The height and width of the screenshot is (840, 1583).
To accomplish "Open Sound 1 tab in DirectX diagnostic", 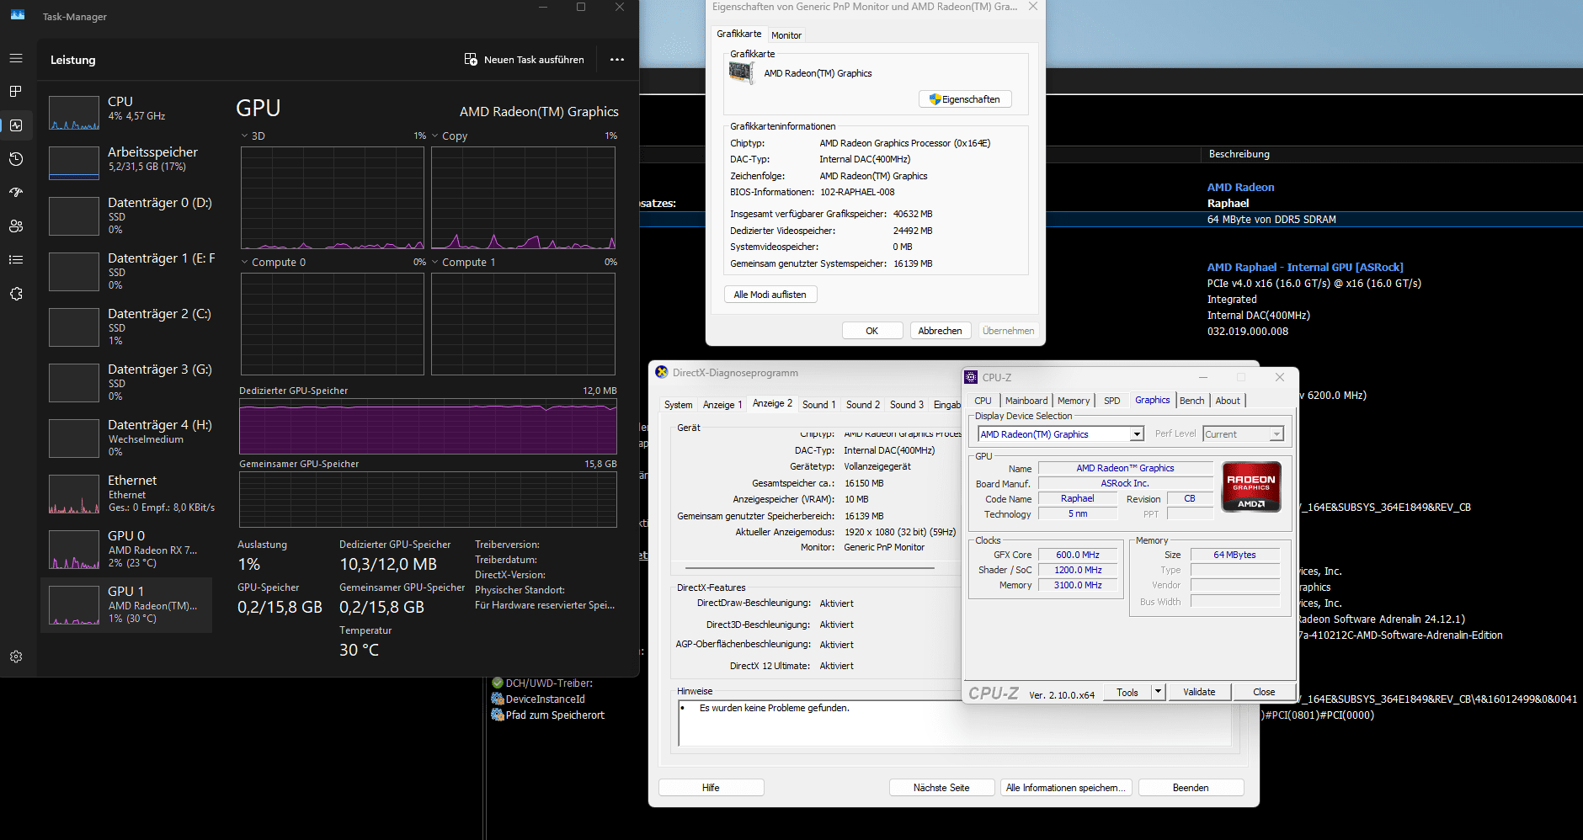I will [x=818, y=405].
